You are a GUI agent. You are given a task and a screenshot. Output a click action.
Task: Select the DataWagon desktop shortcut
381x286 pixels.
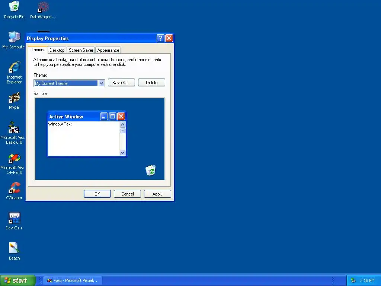(x=43, y=10)
